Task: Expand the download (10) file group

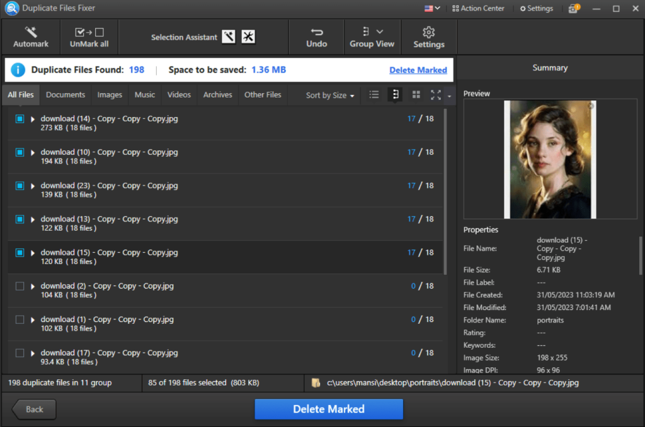Action: click(x=33, y=153)
